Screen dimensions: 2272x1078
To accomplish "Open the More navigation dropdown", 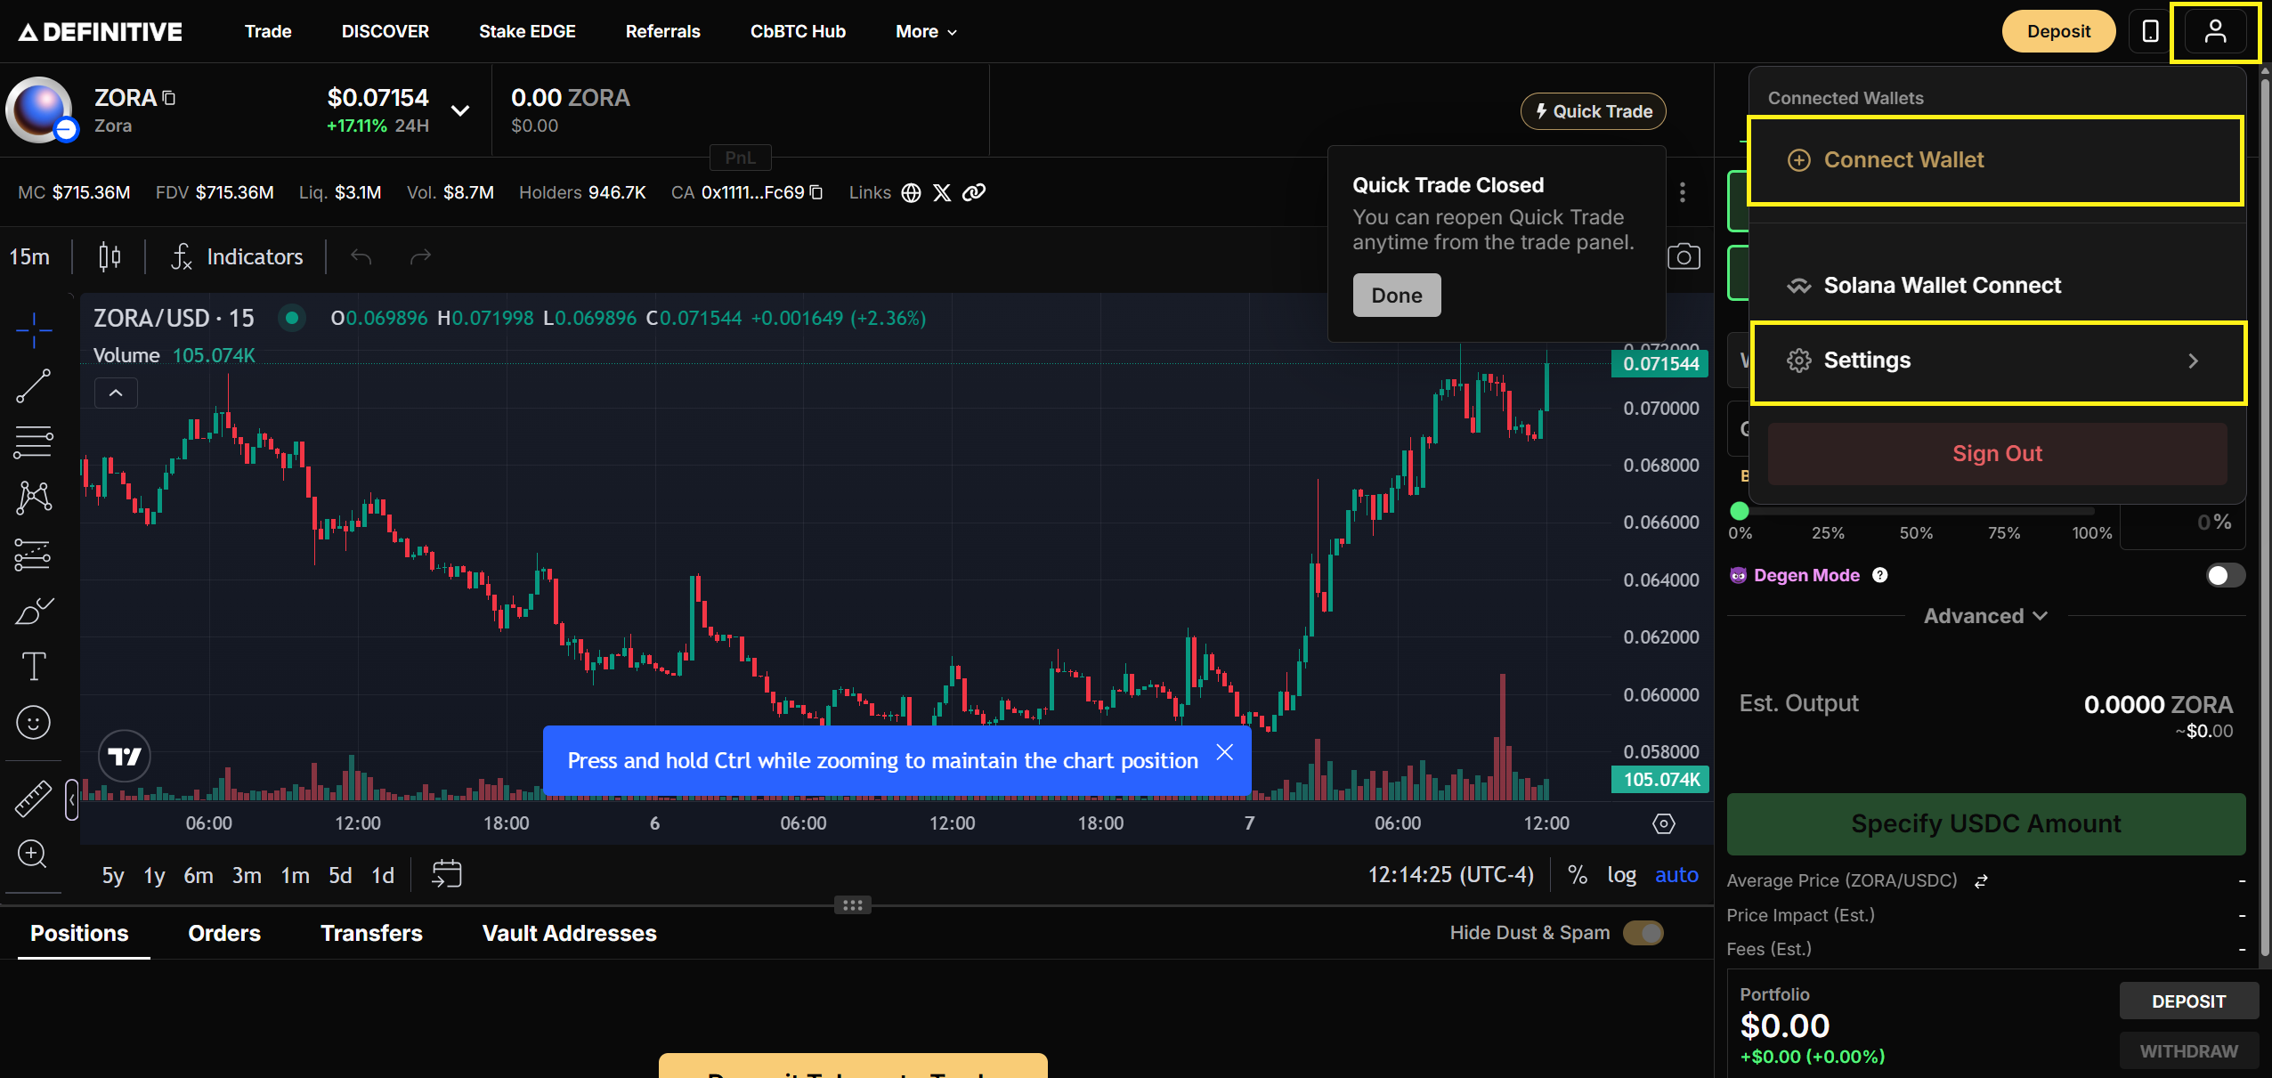I will 926,32.
